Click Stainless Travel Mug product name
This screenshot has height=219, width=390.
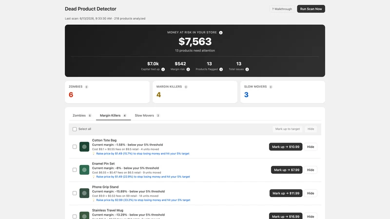point(107,210)
